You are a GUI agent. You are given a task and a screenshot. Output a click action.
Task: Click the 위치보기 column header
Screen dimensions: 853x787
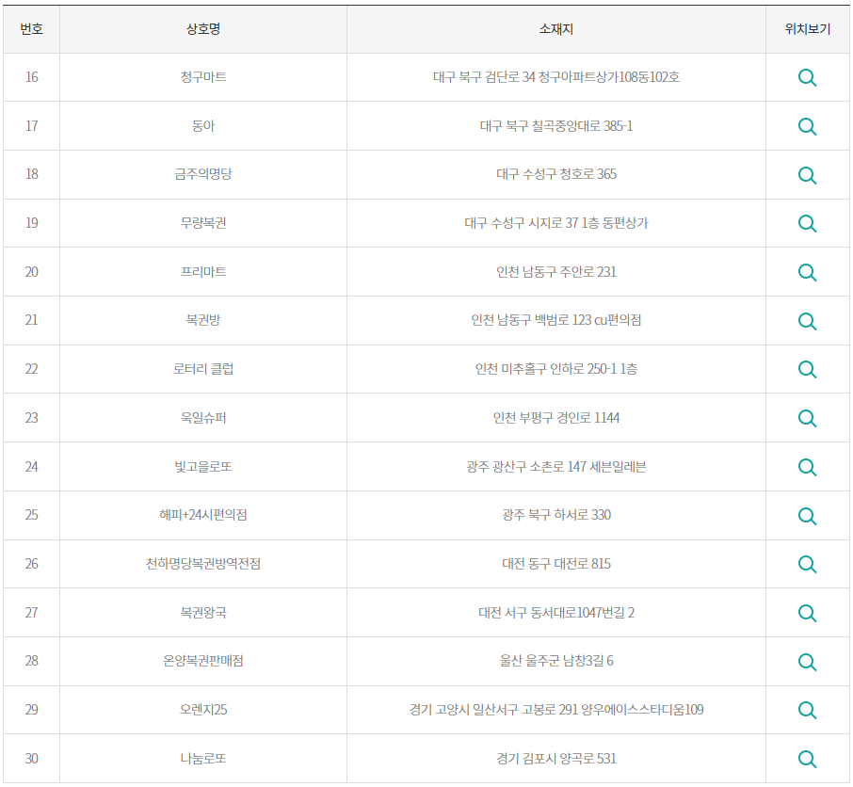(807, 29)
